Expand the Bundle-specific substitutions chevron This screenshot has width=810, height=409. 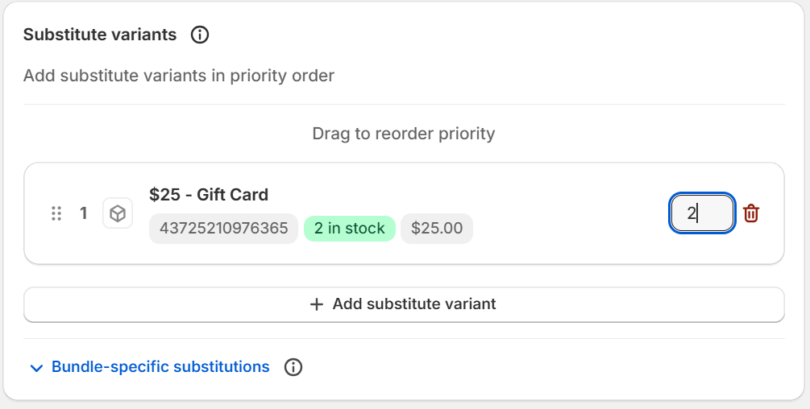[x=35, y=368]
